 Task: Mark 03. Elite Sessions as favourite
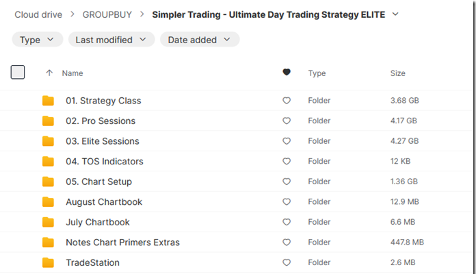click(287, 141)
